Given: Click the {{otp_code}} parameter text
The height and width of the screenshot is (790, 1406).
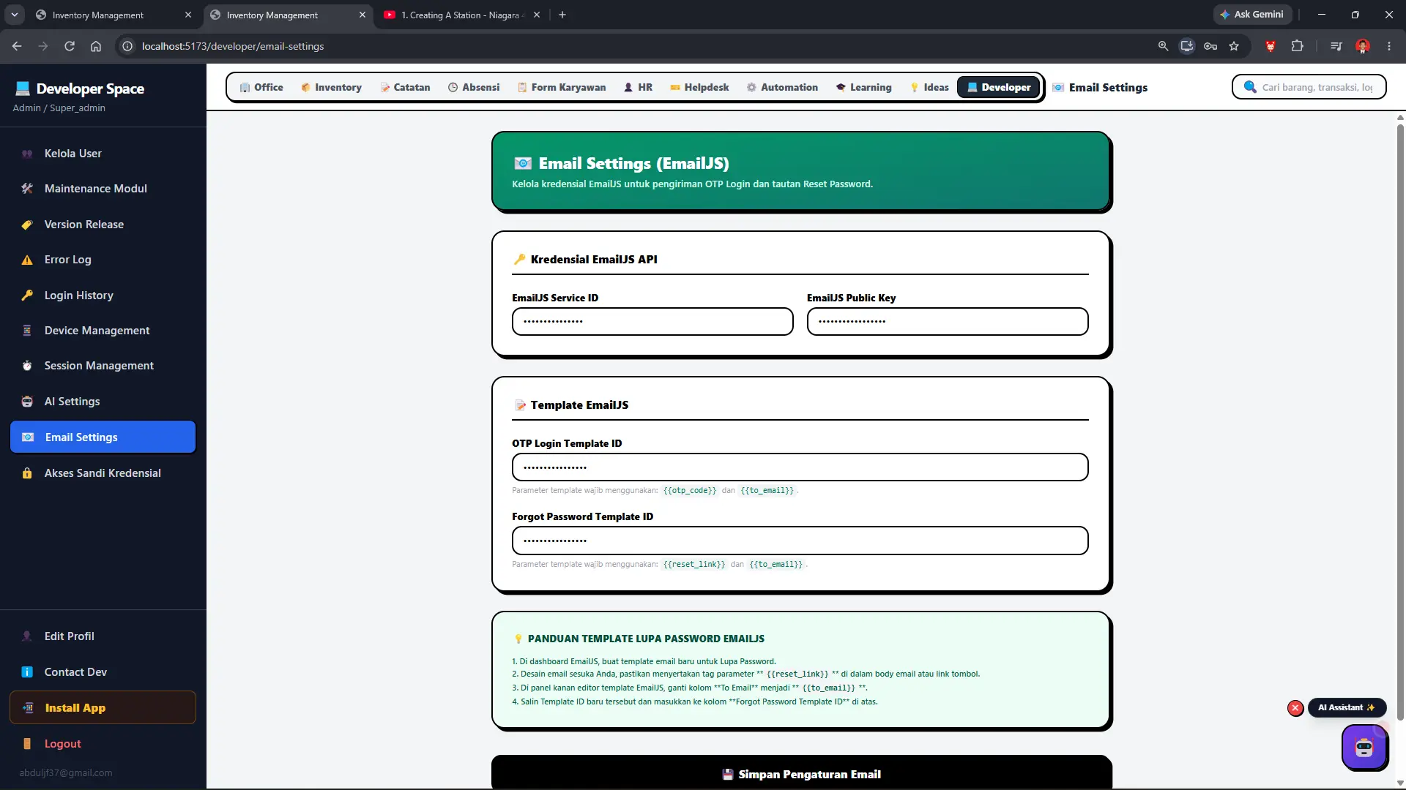Looking at the screenshot, I should coord(690,491).
